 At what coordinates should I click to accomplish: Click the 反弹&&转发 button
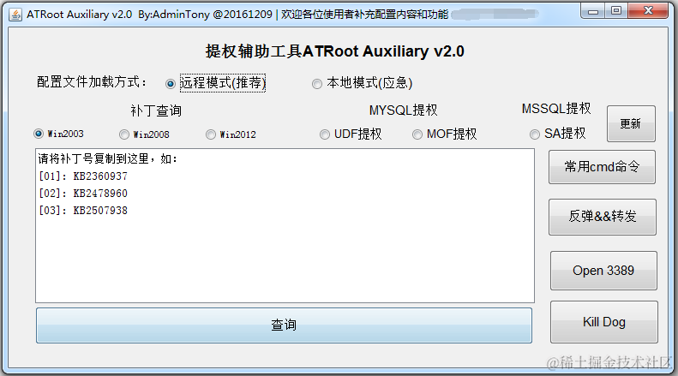603,217
